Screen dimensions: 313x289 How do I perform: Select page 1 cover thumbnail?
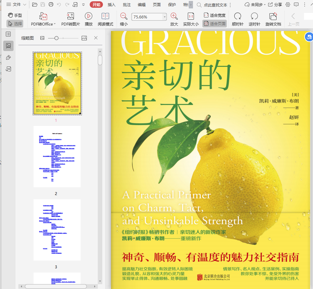tap(57, 84)
